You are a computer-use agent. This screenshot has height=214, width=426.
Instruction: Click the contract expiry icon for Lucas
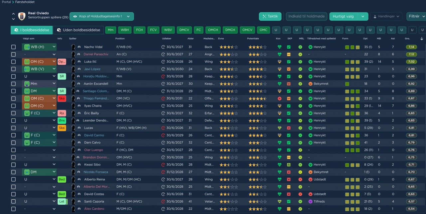(x=163, y=128)
